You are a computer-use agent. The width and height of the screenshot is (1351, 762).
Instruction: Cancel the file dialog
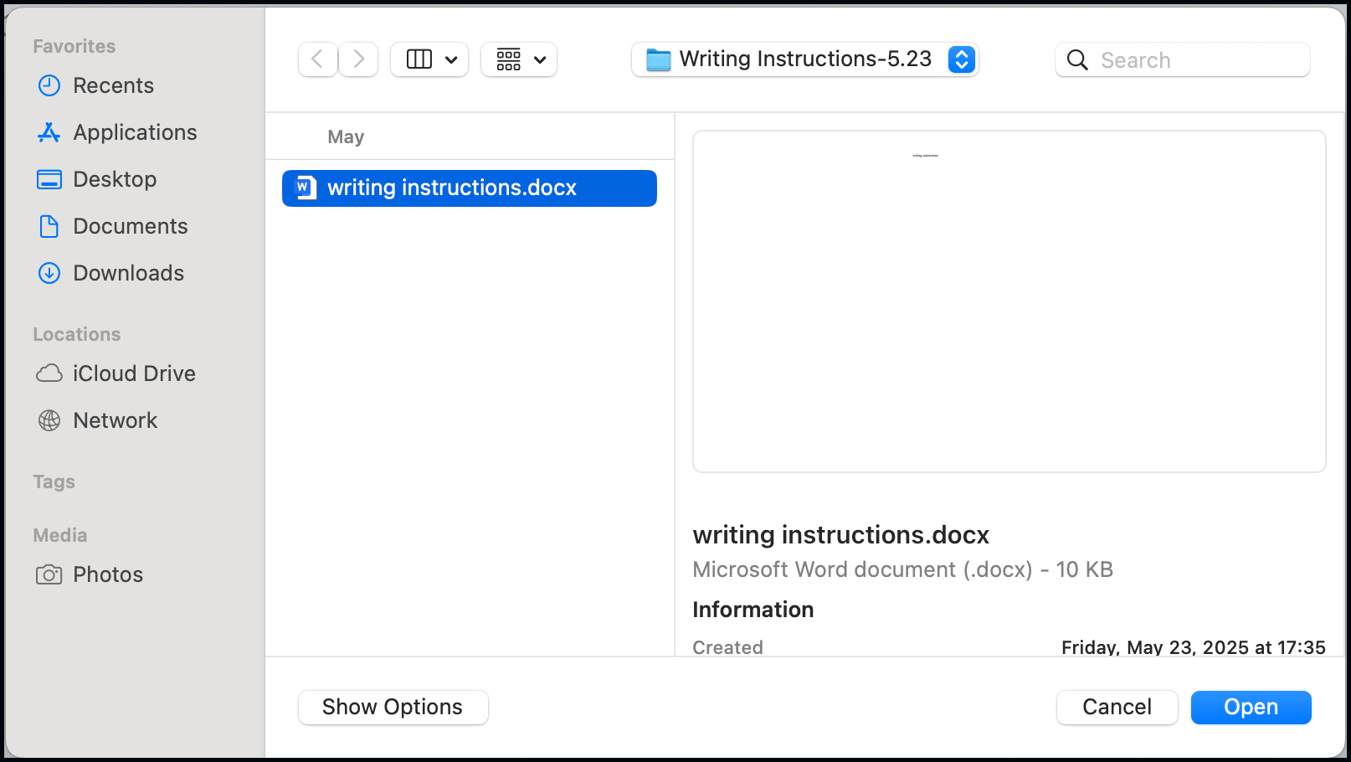point(1117,708)
